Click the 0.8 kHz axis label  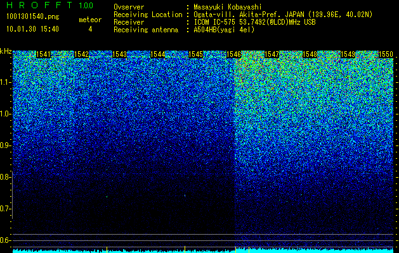coord(4,177)
